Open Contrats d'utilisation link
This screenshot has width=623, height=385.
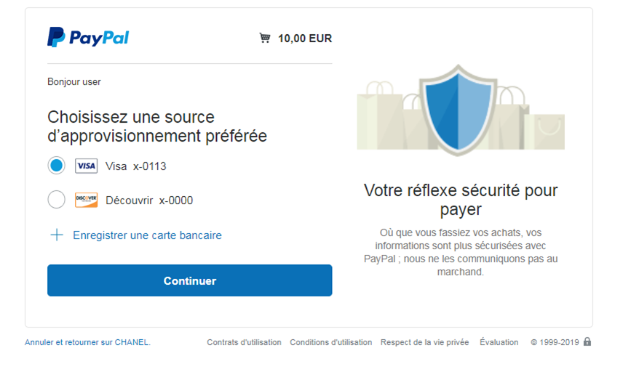tap(244, 342)
